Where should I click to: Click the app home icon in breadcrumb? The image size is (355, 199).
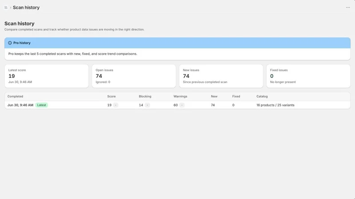pyautogui.click(x=6, y=8)
